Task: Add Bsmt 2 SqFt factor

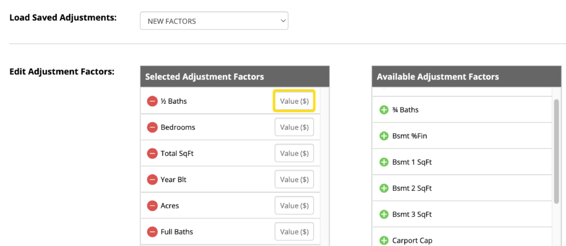Action: point(384,188)
